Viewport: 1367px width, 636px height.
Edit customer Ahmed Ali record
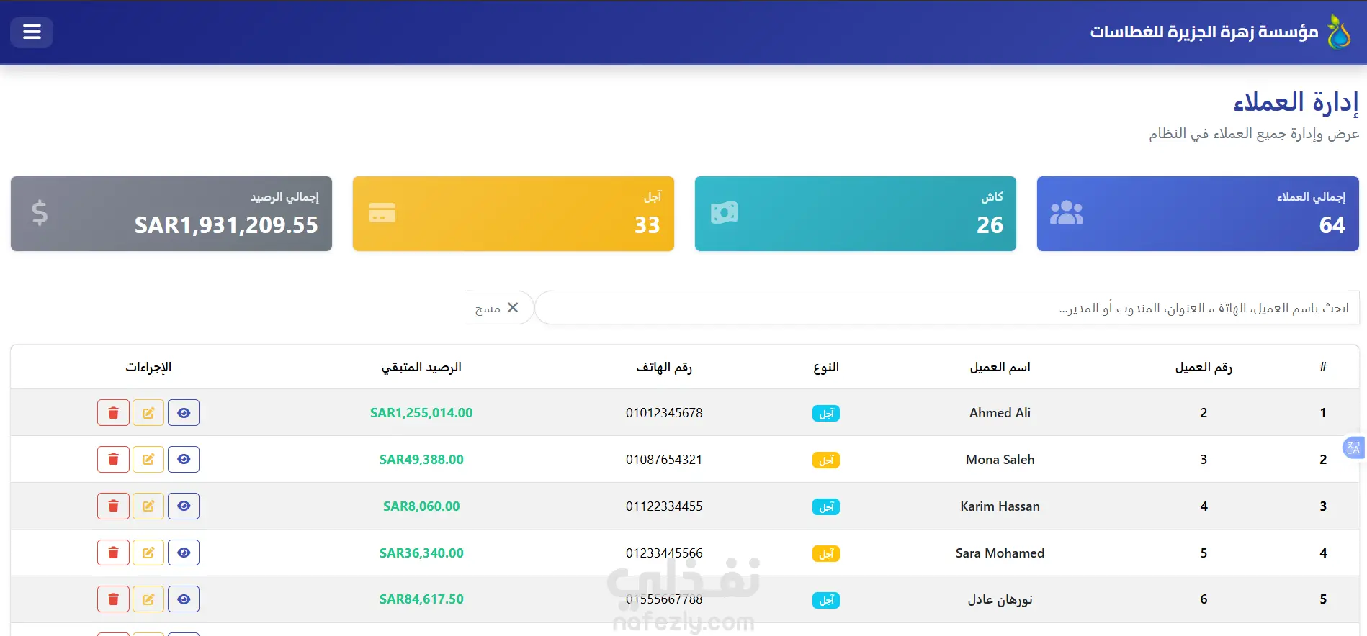(148, 413)
